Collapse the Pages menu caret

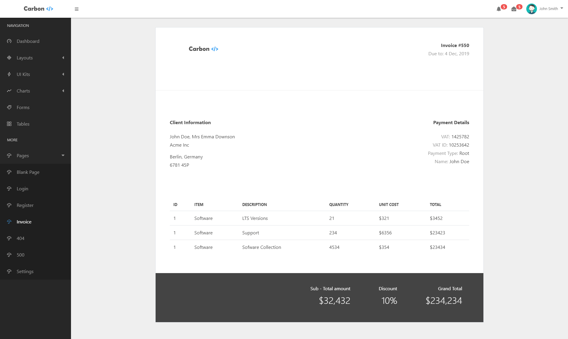(x=63, y=155)
